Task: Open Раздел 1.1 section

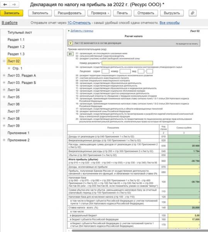Action: click(x=16, y=40)
